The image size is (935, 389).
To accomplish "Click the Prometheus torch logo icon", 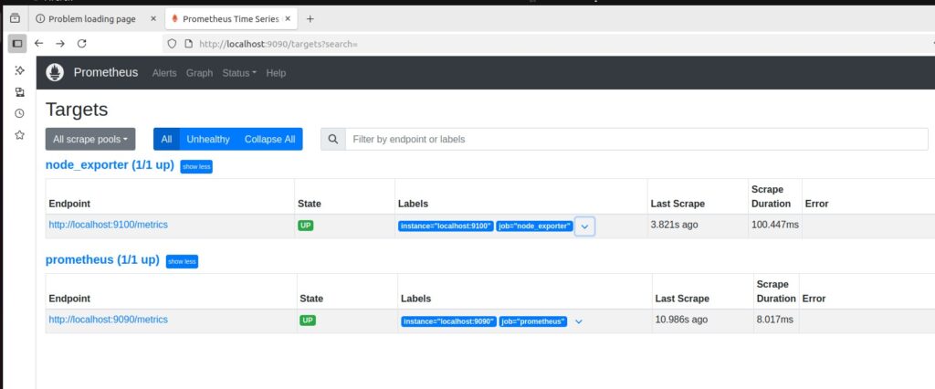I will pos(55,73).
